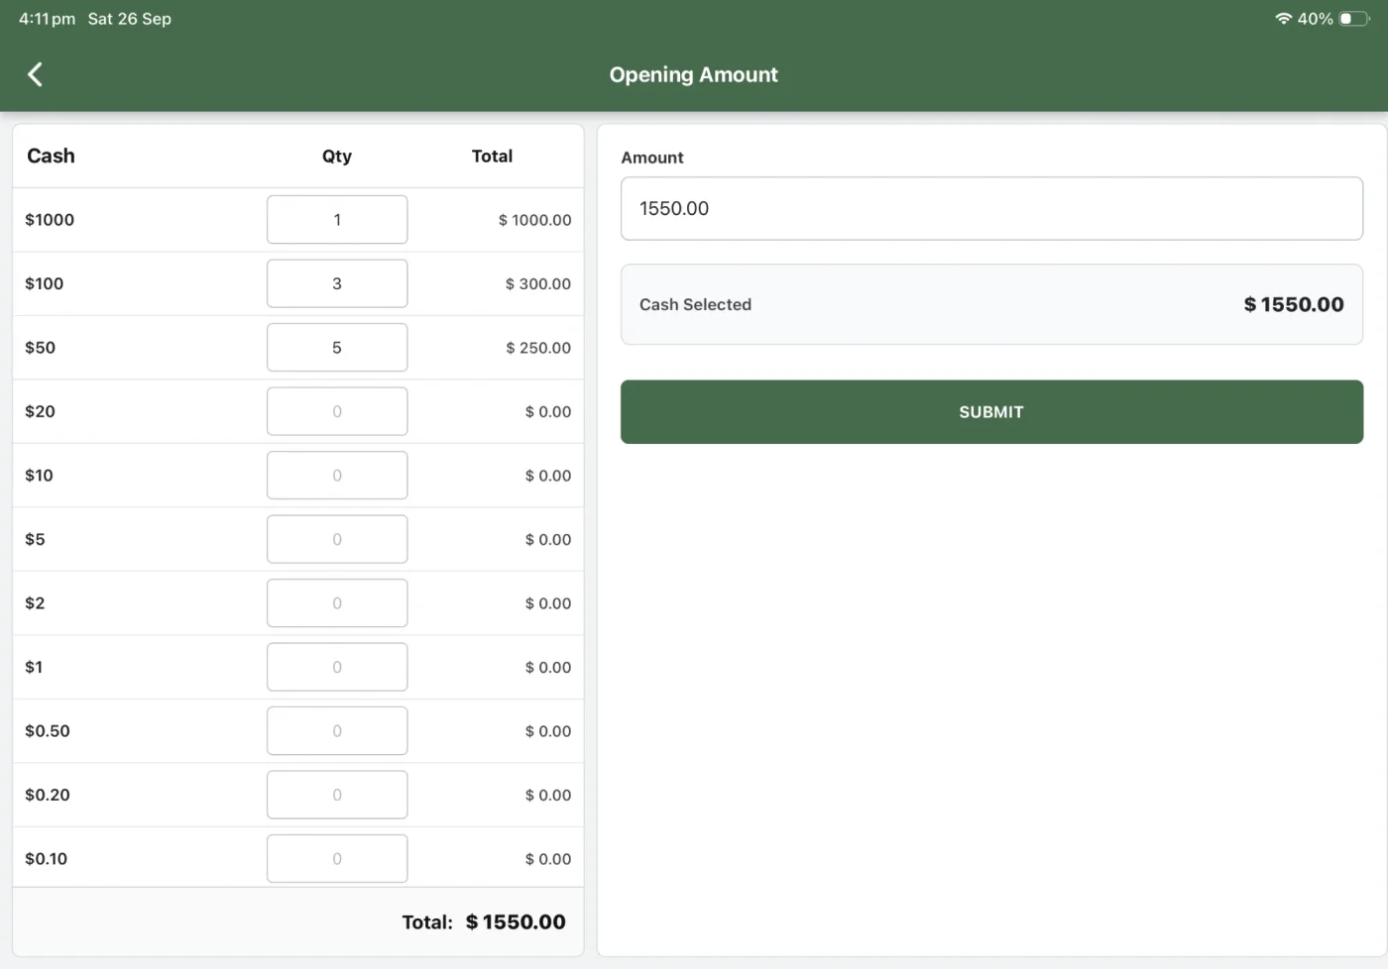1388x969 pixels.
Task: Select the $50 quantity field
Action: pos(337,348)
